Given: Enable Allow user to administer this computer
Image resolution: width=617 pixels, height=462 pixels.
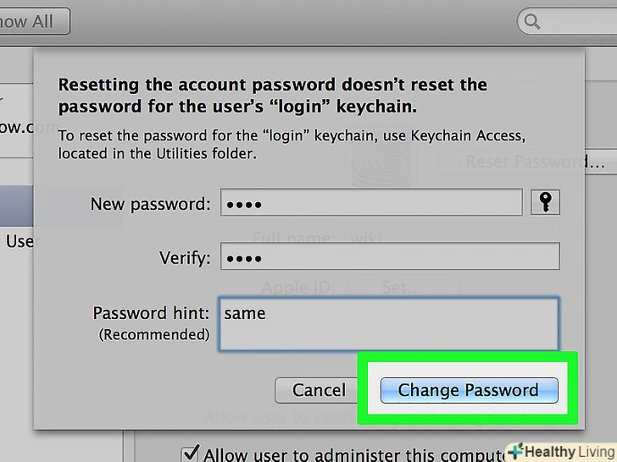Looking at the screenshot, I should 192,454.
